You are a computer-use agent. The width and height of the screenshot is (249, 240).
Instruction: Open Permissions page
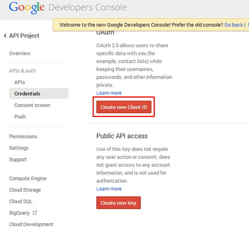[x=23, y=136]
